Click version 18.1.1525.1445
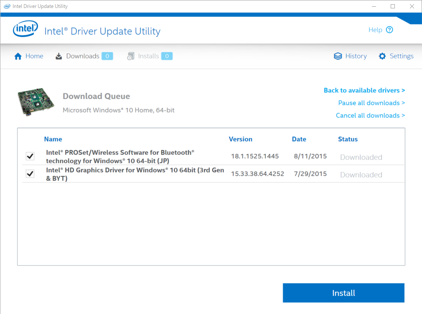Screen dimensions: 422x314 [255, 156]
